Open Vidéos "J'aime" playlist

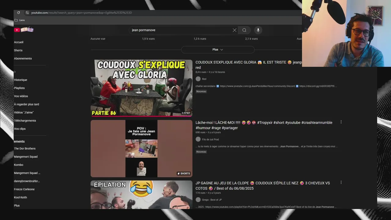point(24,112)
